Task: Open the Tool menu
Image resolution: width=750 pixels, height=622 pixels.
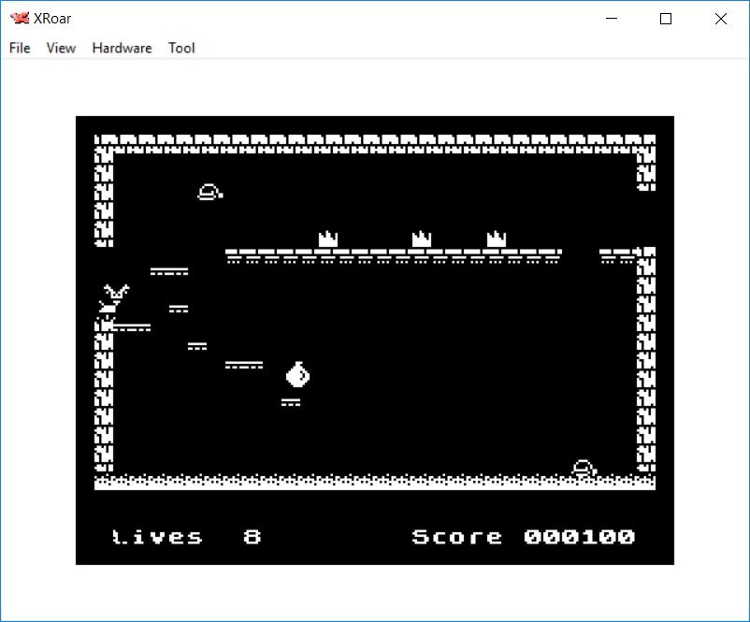Action: click(x=181, y=48)
